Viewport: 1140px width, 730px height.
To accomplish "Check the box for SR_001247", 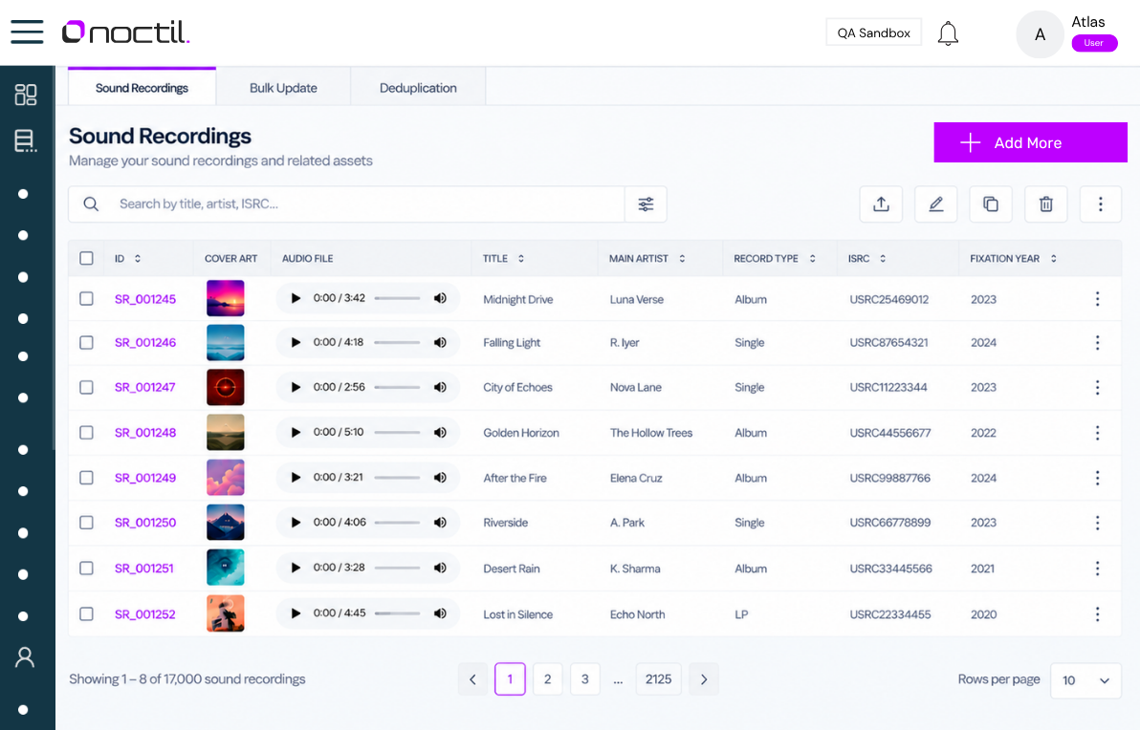I will click(x=86, y=387).
